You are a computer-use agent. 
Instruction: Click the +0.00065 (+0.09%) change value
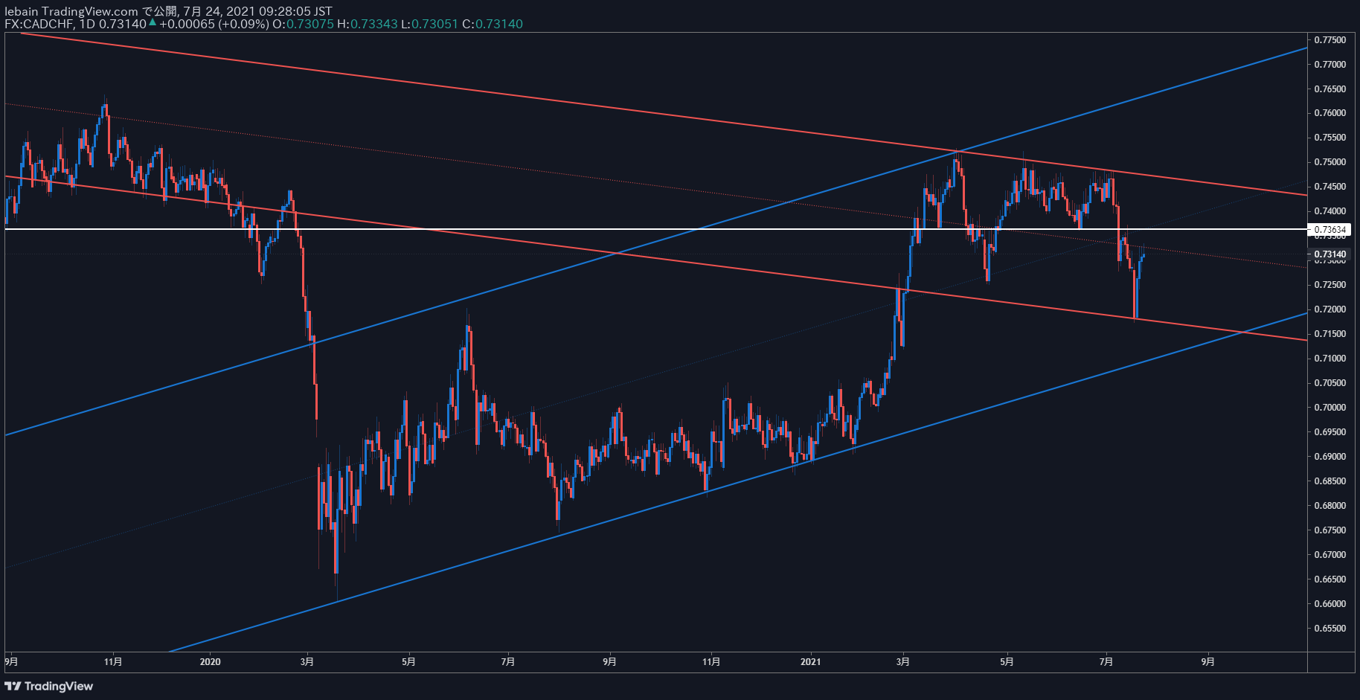(214, 24)
